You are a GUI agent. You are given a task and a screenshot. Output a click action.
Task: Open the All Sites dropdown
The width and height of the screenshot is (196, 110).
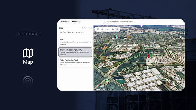[76, 22]
